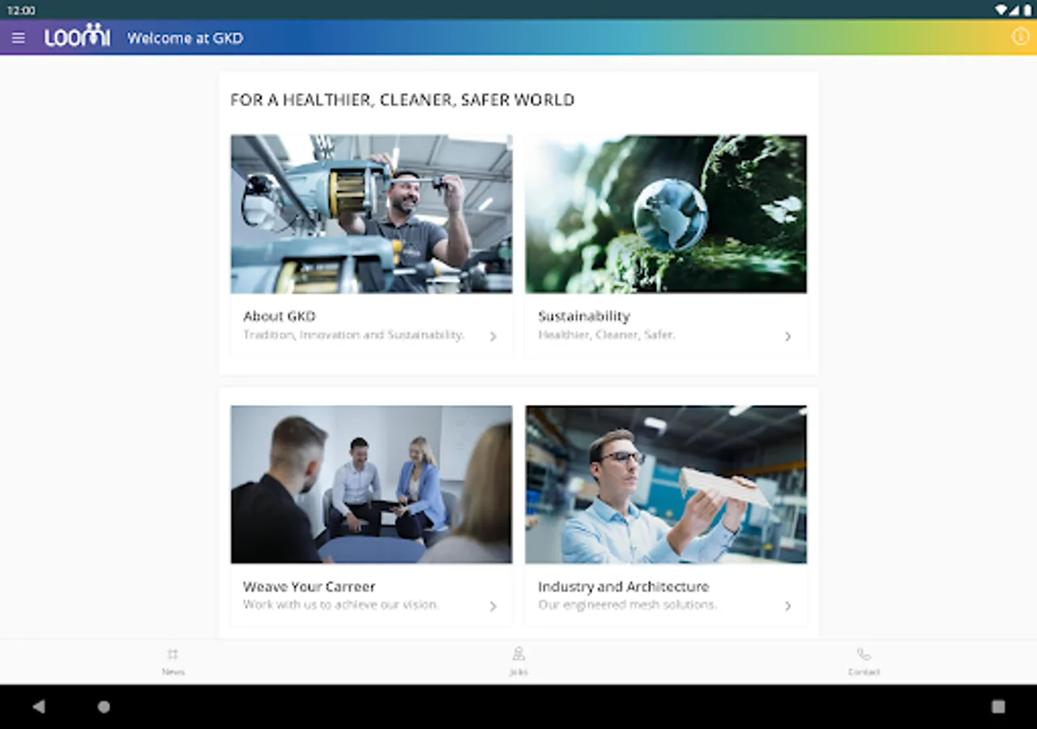This screenshot has width=1037, height=729.
Task: Expand the About GKD chevron
Action: 493,336
